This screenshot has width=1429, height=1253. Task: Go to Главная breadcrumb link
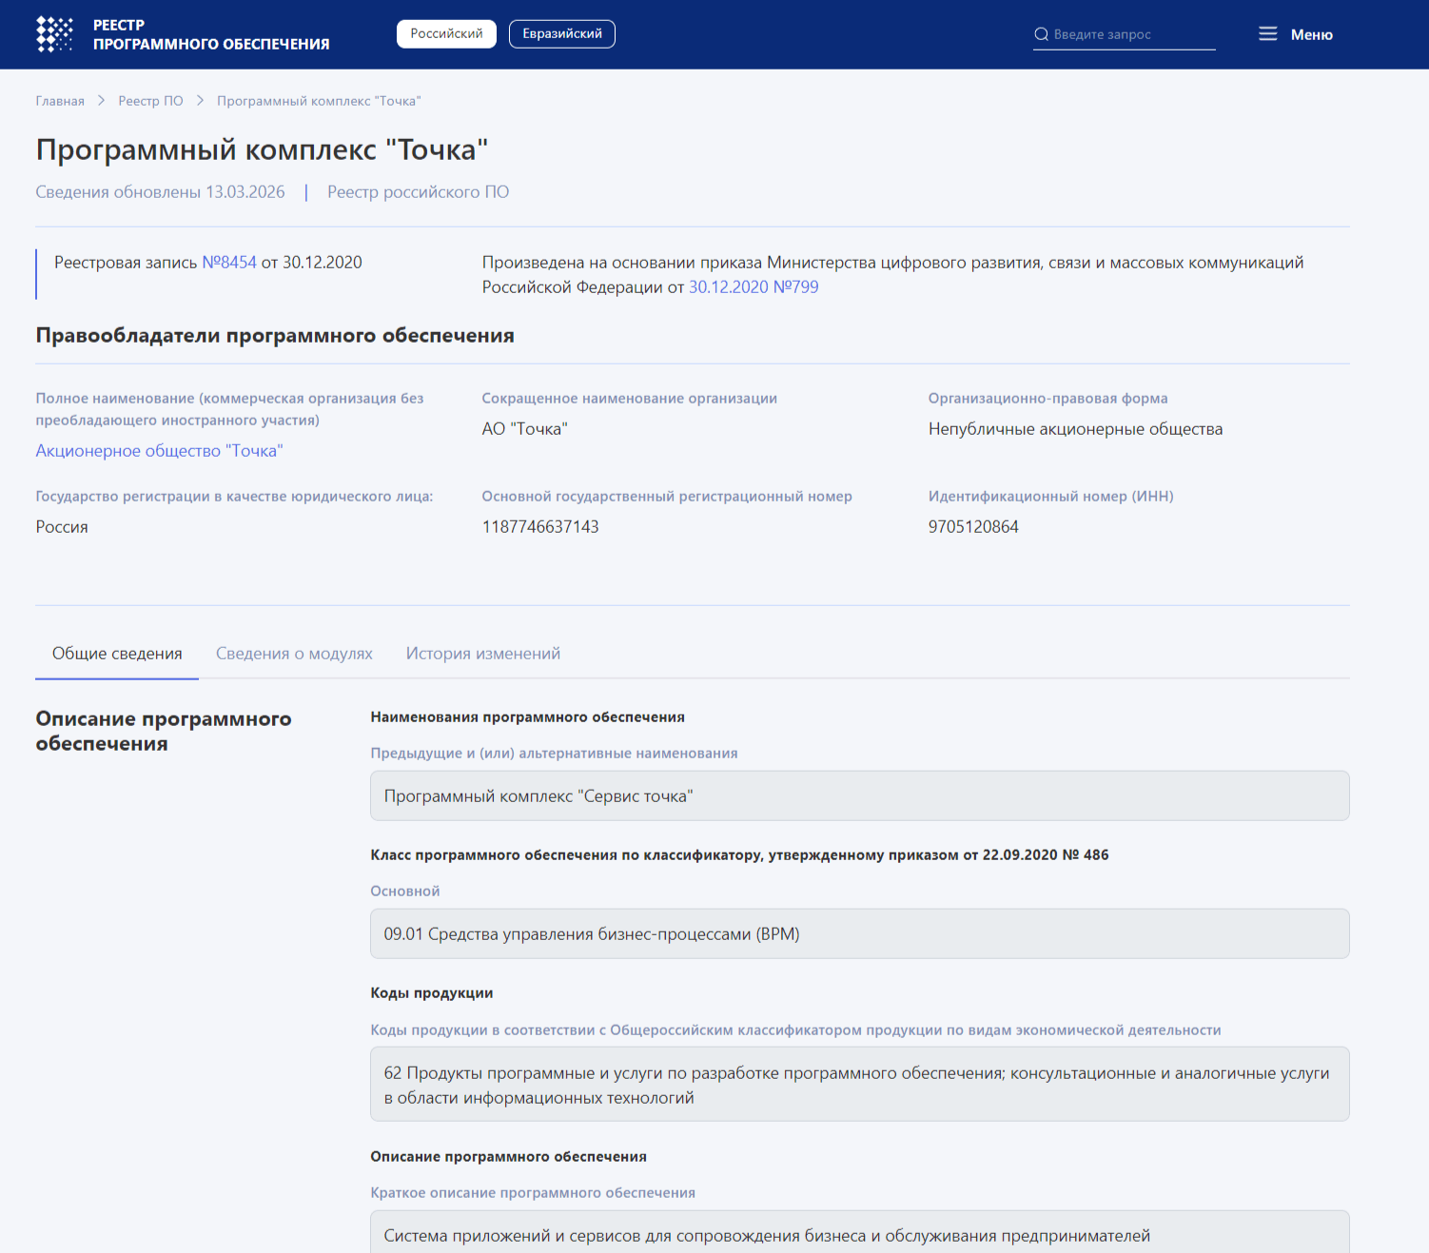[60, 101]
